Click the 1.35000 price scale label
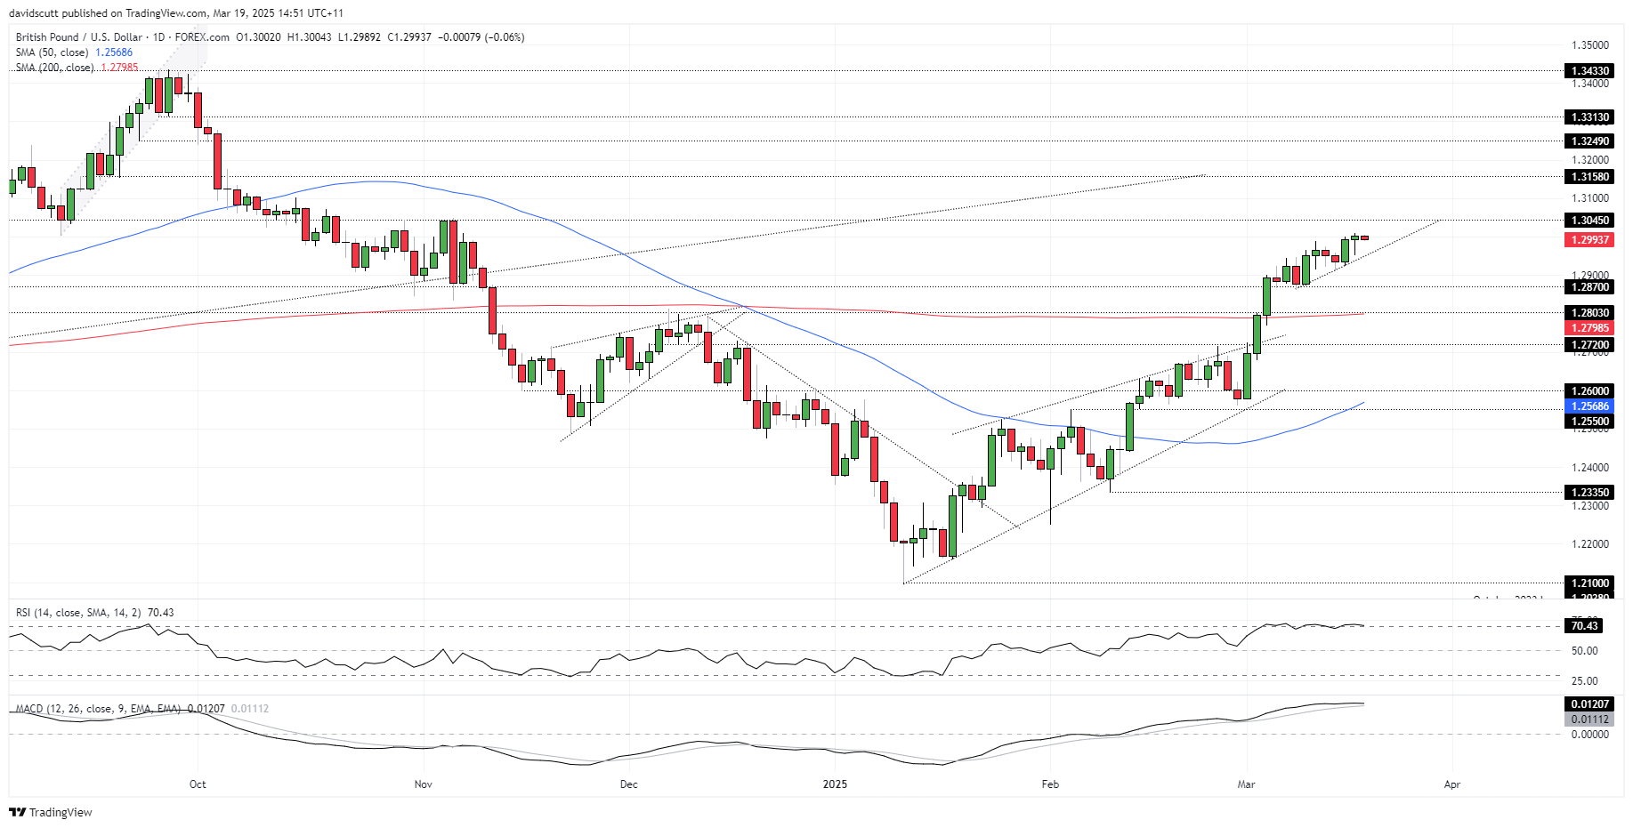 (1589, 44)
